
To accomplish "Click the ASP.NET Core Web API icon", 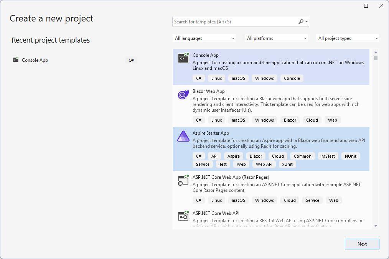I will click(183, 216).
